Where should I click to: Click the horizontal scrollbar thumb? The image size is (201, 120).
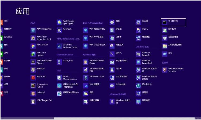[x=124, y=118]
